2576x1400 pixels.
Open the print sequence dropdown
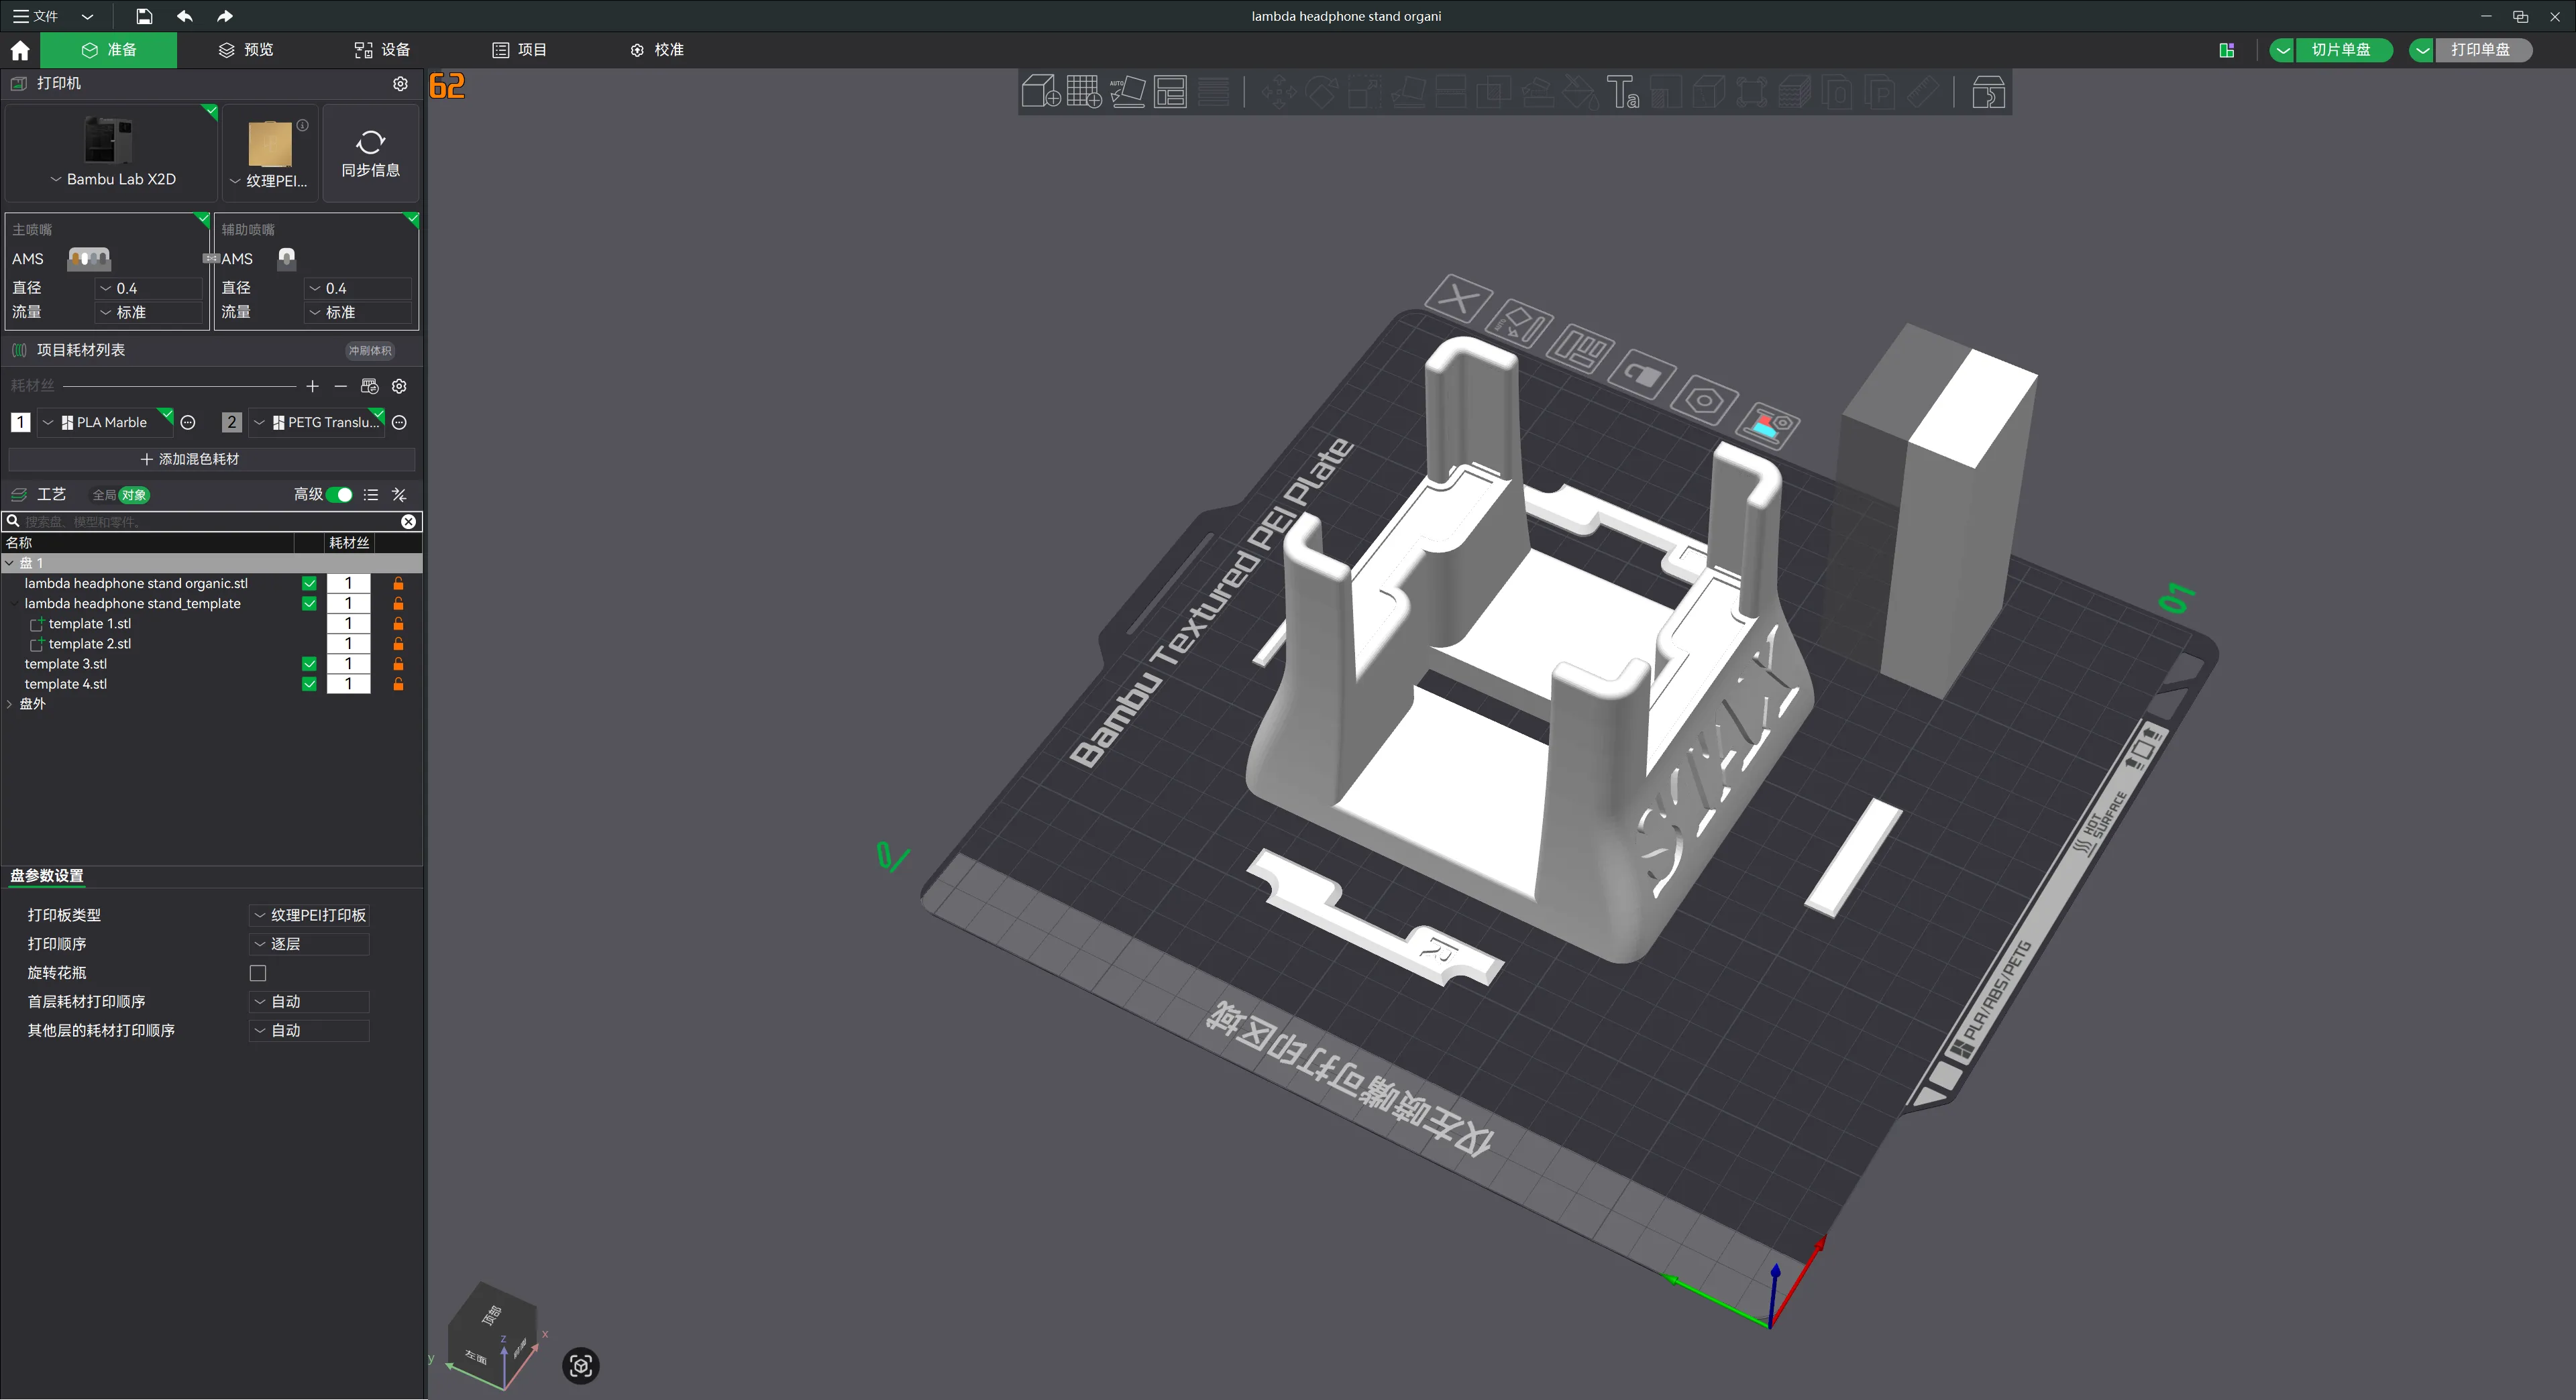(x=309, y=944)
